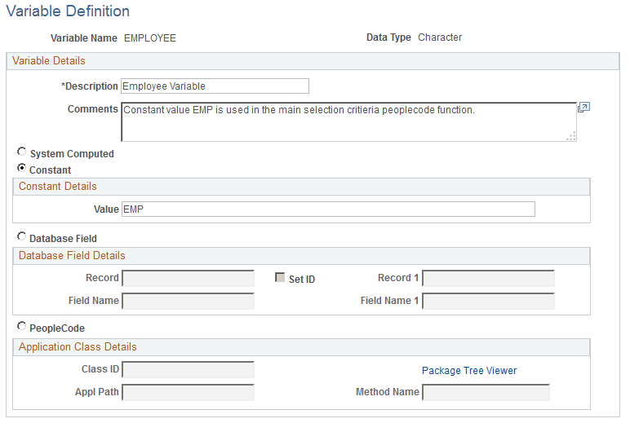The image size is (630, 423).
Task: Click the constant Value input field
Action: click(328, 209)
